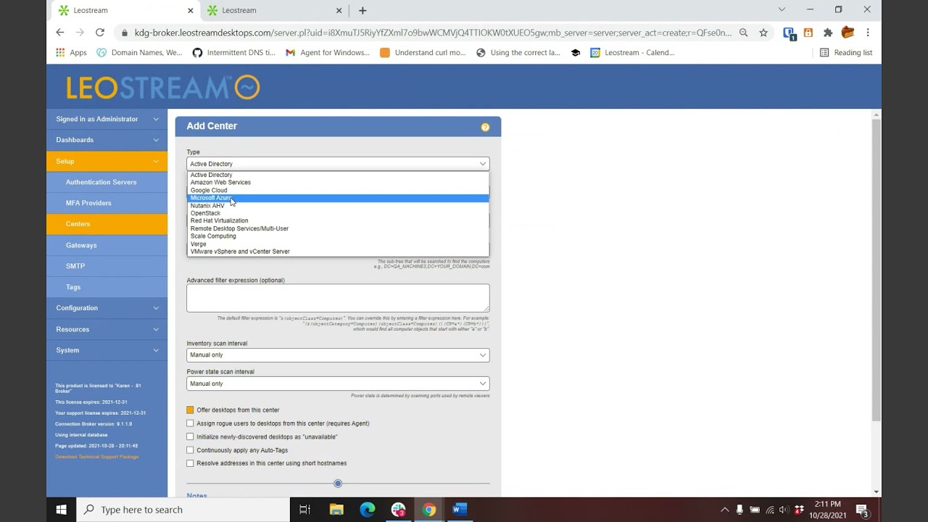The image size is (928, 522).
Task: Expand the Dashboards section
Action: point(107,140)
